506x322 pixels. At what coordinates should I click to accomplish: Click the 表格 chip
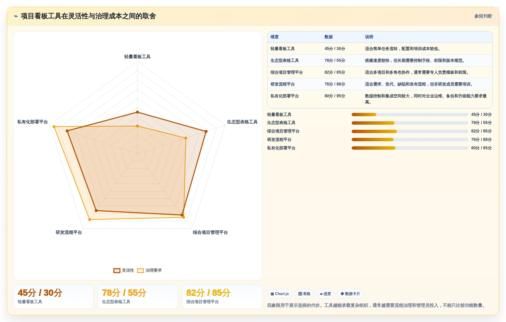pyautogui.click(x=304, y=294)
